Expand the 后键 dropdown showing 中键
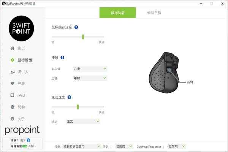 pyautogui.click(x=90, y=78)
